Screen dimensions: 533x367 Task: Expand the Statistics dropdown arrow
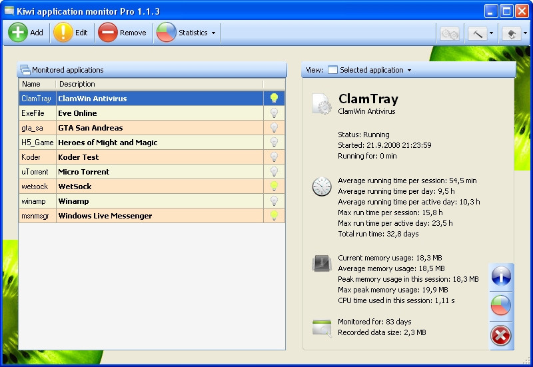(x=213, y=33)
